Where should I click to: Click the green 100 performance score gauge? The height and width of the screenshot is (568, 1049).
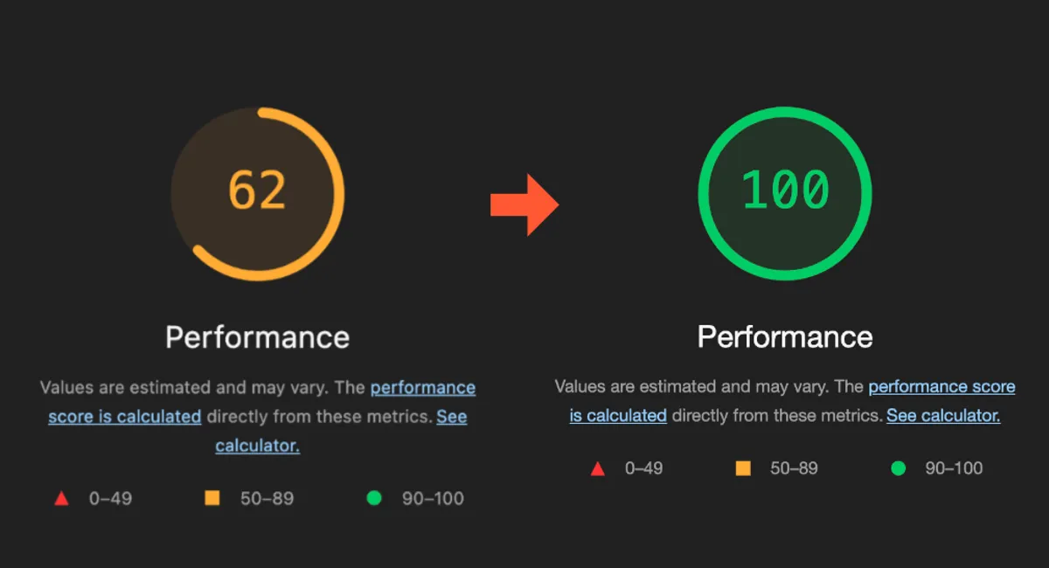click(784, 192)
